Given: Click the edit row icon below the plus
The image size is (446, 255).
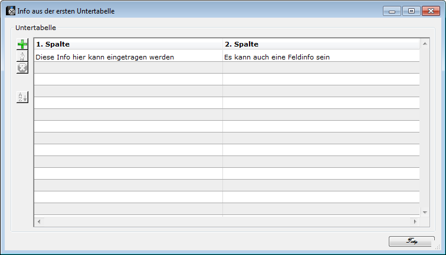Looking at the screenshot, I should coord(22,57).
